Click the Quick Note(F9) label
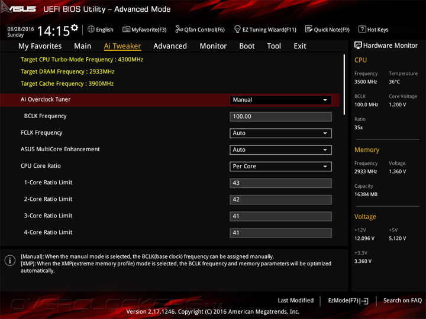This screenshot has width=426, height=319. pyautogui.click(x=331, y=30)
